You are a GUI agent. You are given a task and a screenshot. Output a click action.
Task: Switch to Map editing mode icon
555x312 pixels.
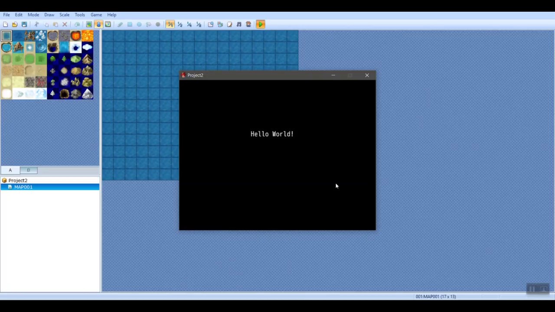[x=89, y=24]
